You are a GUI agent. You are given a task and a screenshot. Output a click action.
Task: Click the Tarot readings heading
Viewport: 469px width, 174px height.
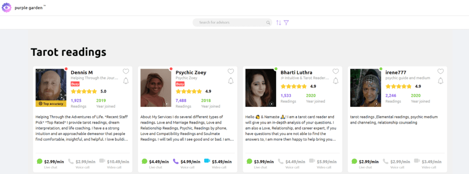(x=69, y=52)
